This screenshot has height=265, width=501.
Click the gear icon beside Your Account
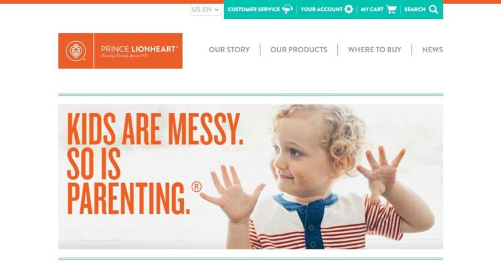click(x=349, y=9)
